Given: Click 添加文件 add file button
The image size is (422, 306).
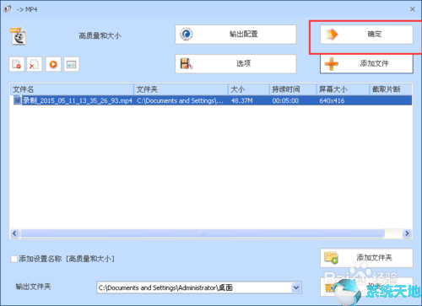Looking at the screenshot, I should pyautogui.click(x=366, y=64).
